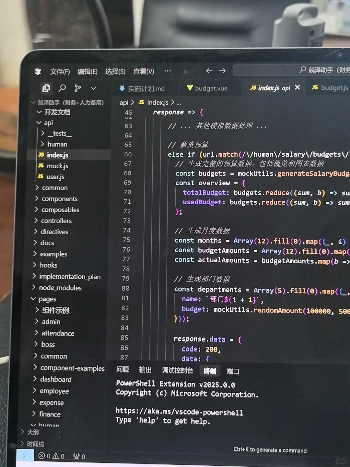The image size is (350, 467).
Task: Expand the finance folder
Action: [x=46, y=414]
